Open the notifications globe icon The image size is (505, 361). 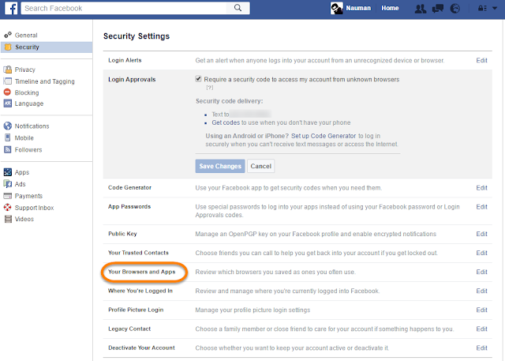click(454, 9)
